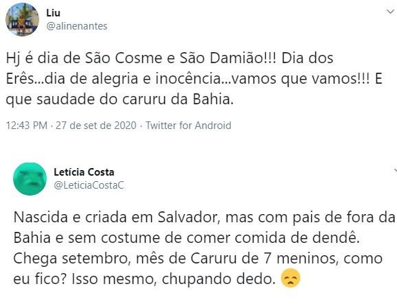Expand the chevron menu on Letícia Costa's tweet
Viewport: 397px width, 306px height.
point(396,171)
